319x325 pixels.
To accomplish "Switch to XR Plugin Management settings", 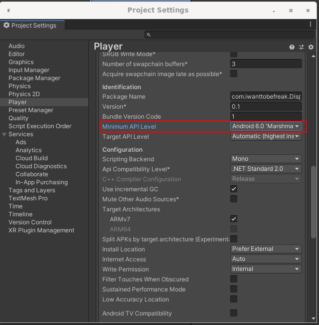I will click(x=41, y=230).
